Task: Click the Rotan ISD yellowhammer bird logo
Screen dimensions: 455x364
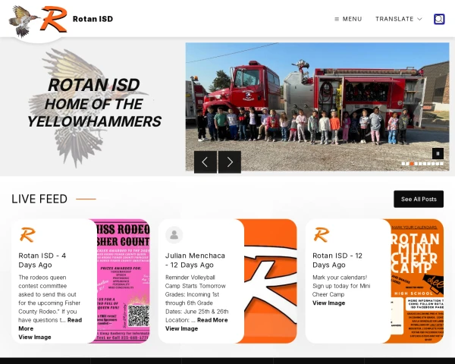Action: 24,21
